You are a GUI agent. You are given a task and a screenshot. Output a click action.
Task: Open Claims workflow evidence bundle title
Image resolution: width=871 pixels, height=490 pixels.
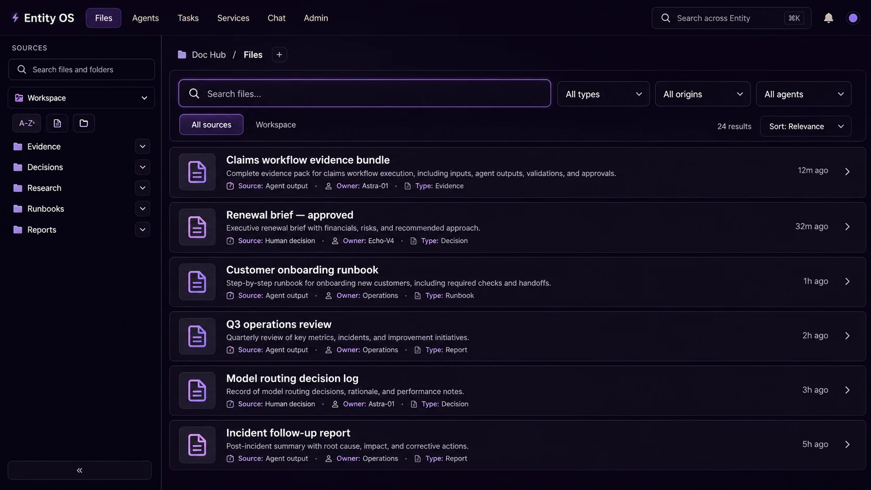click(308, 160)
